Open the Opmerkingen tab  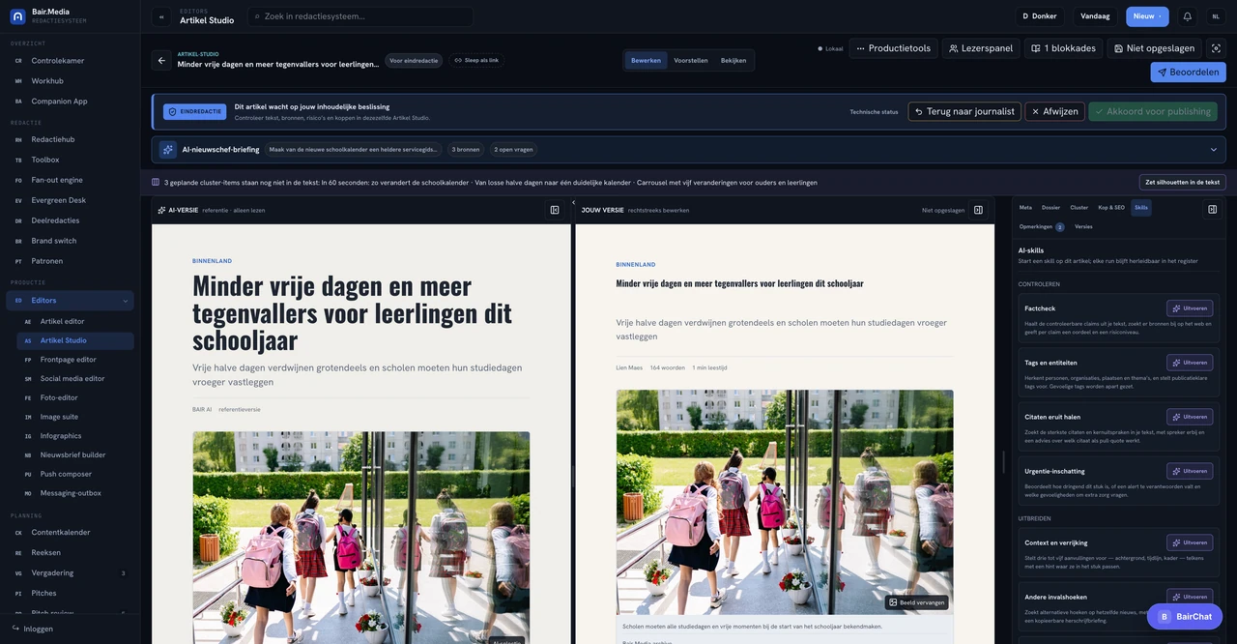coord(1042,226)
